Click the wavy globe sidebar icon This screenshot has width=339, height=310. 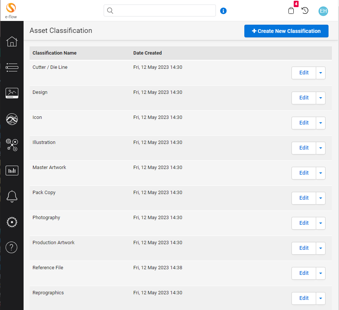tap(12, 119)
